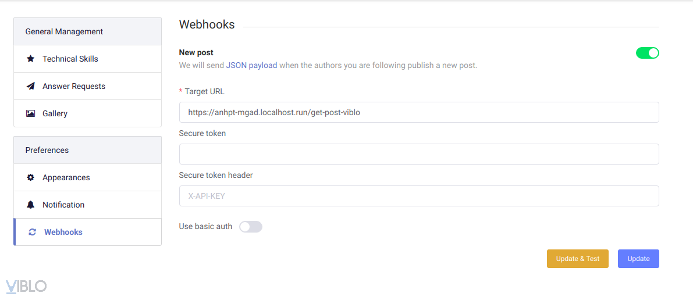This screenshot has width=693, height=300.
Task: Open the Gallery menu entry
Action: point(55,113)
